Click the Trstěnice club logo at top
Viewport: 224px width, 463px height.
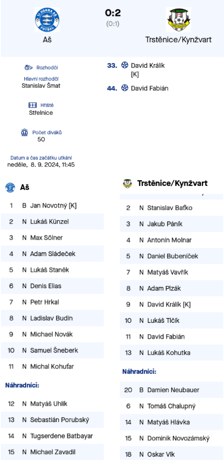[x=178, y=20]
